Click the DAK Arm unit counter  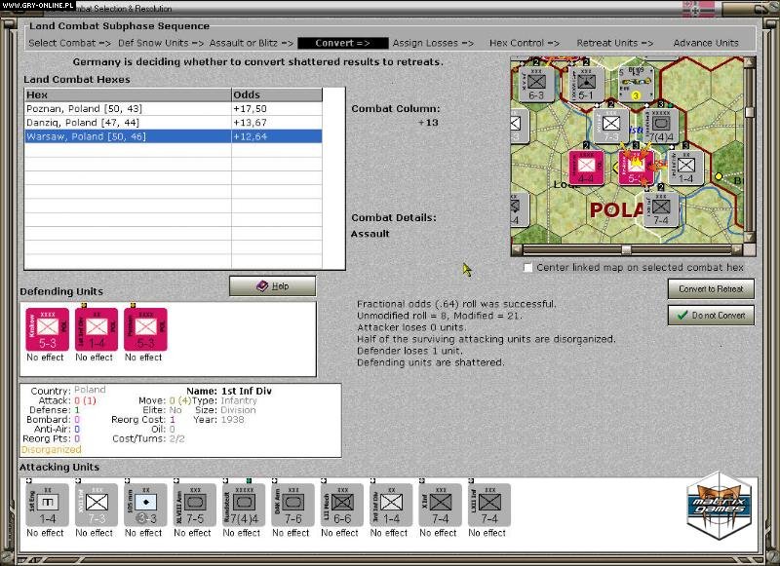click(x=291, y=505)
